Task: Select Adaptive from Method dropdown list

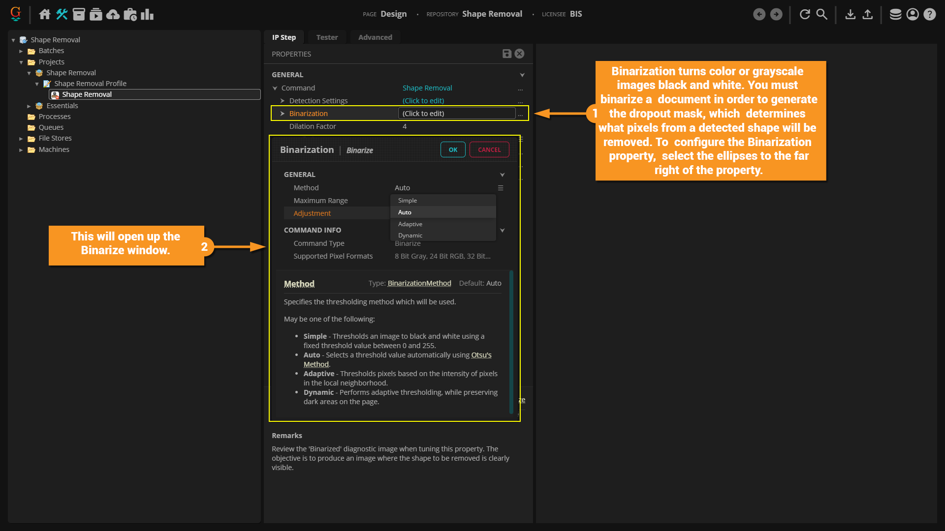Action: [410, 224]
